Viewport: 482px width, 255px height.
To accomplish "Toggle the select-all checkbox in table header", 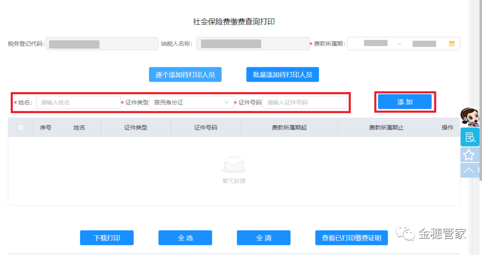I will click(21, 127).
